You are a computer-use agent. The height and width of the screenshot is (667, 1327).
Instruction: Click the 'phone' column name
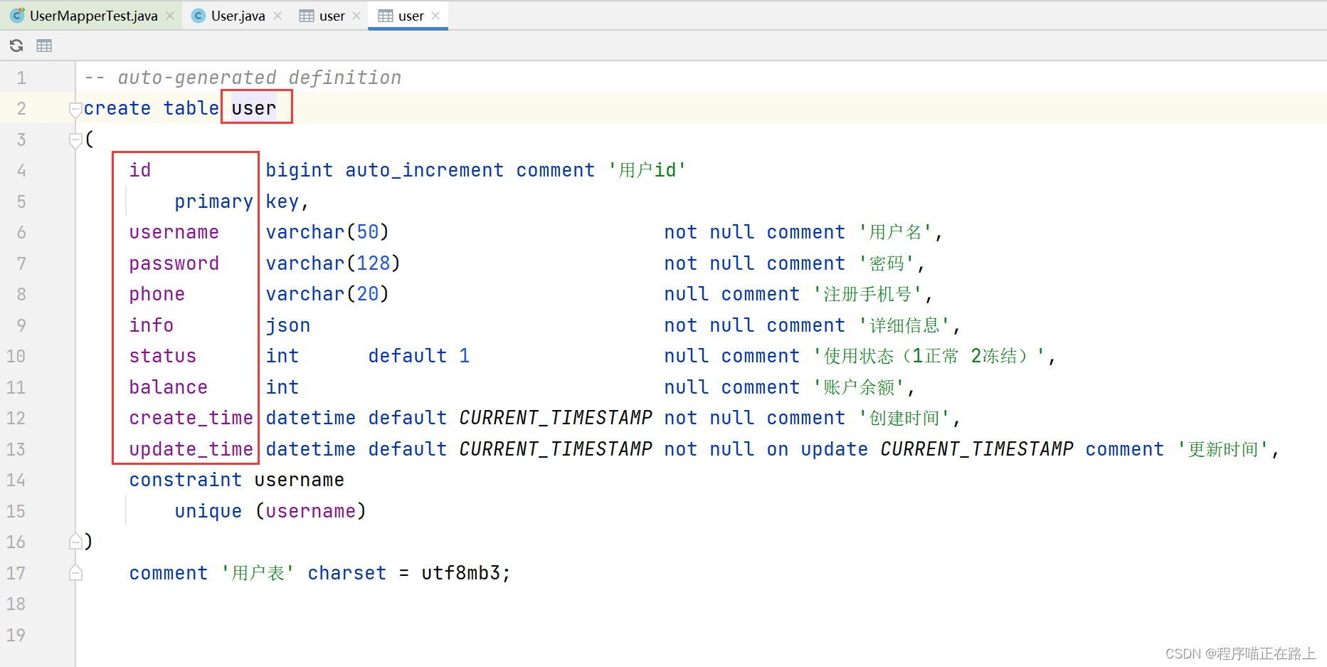[x=157, y=294]
